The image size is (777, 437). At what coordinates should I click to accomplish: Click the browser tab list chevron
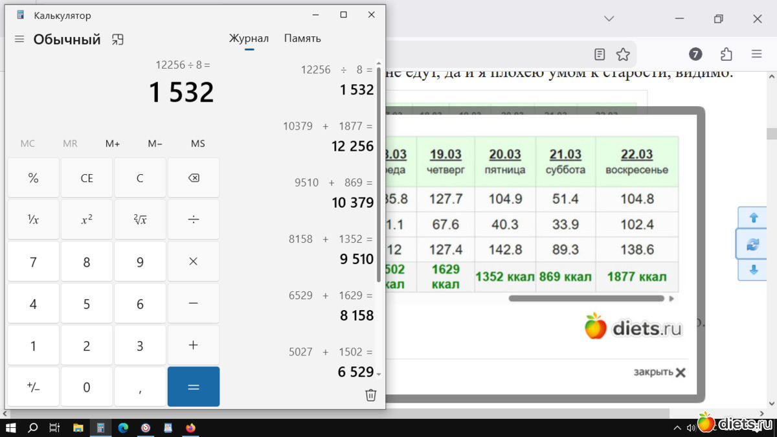(x=609, y=19)
